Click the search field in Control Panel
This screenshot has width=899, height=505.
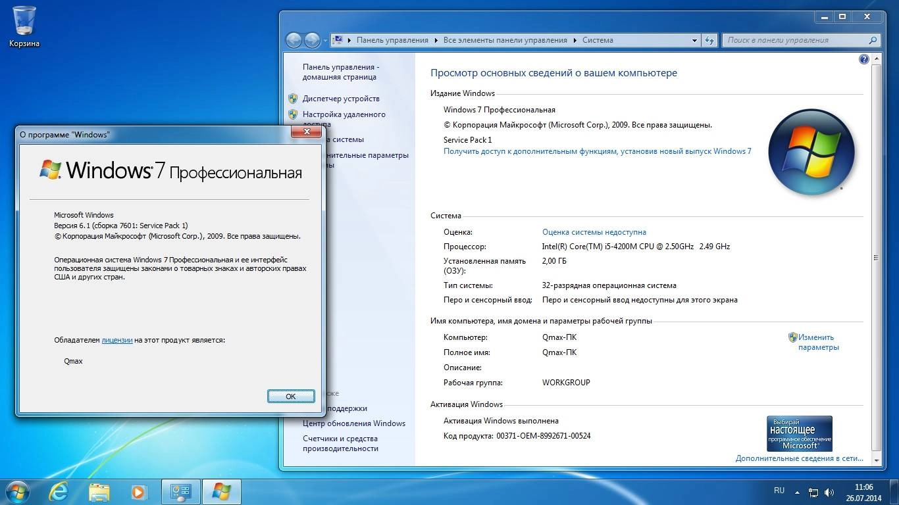coord(795,40)
